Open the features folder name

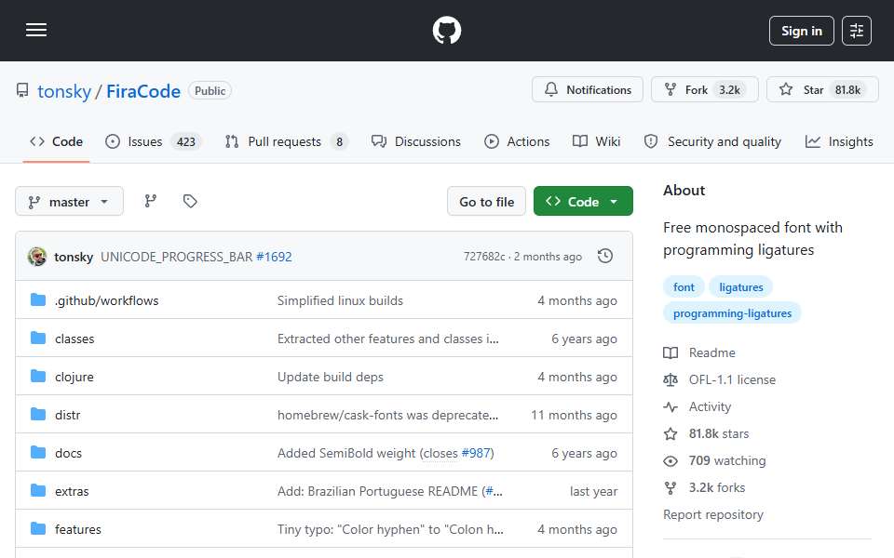point(77,529)
